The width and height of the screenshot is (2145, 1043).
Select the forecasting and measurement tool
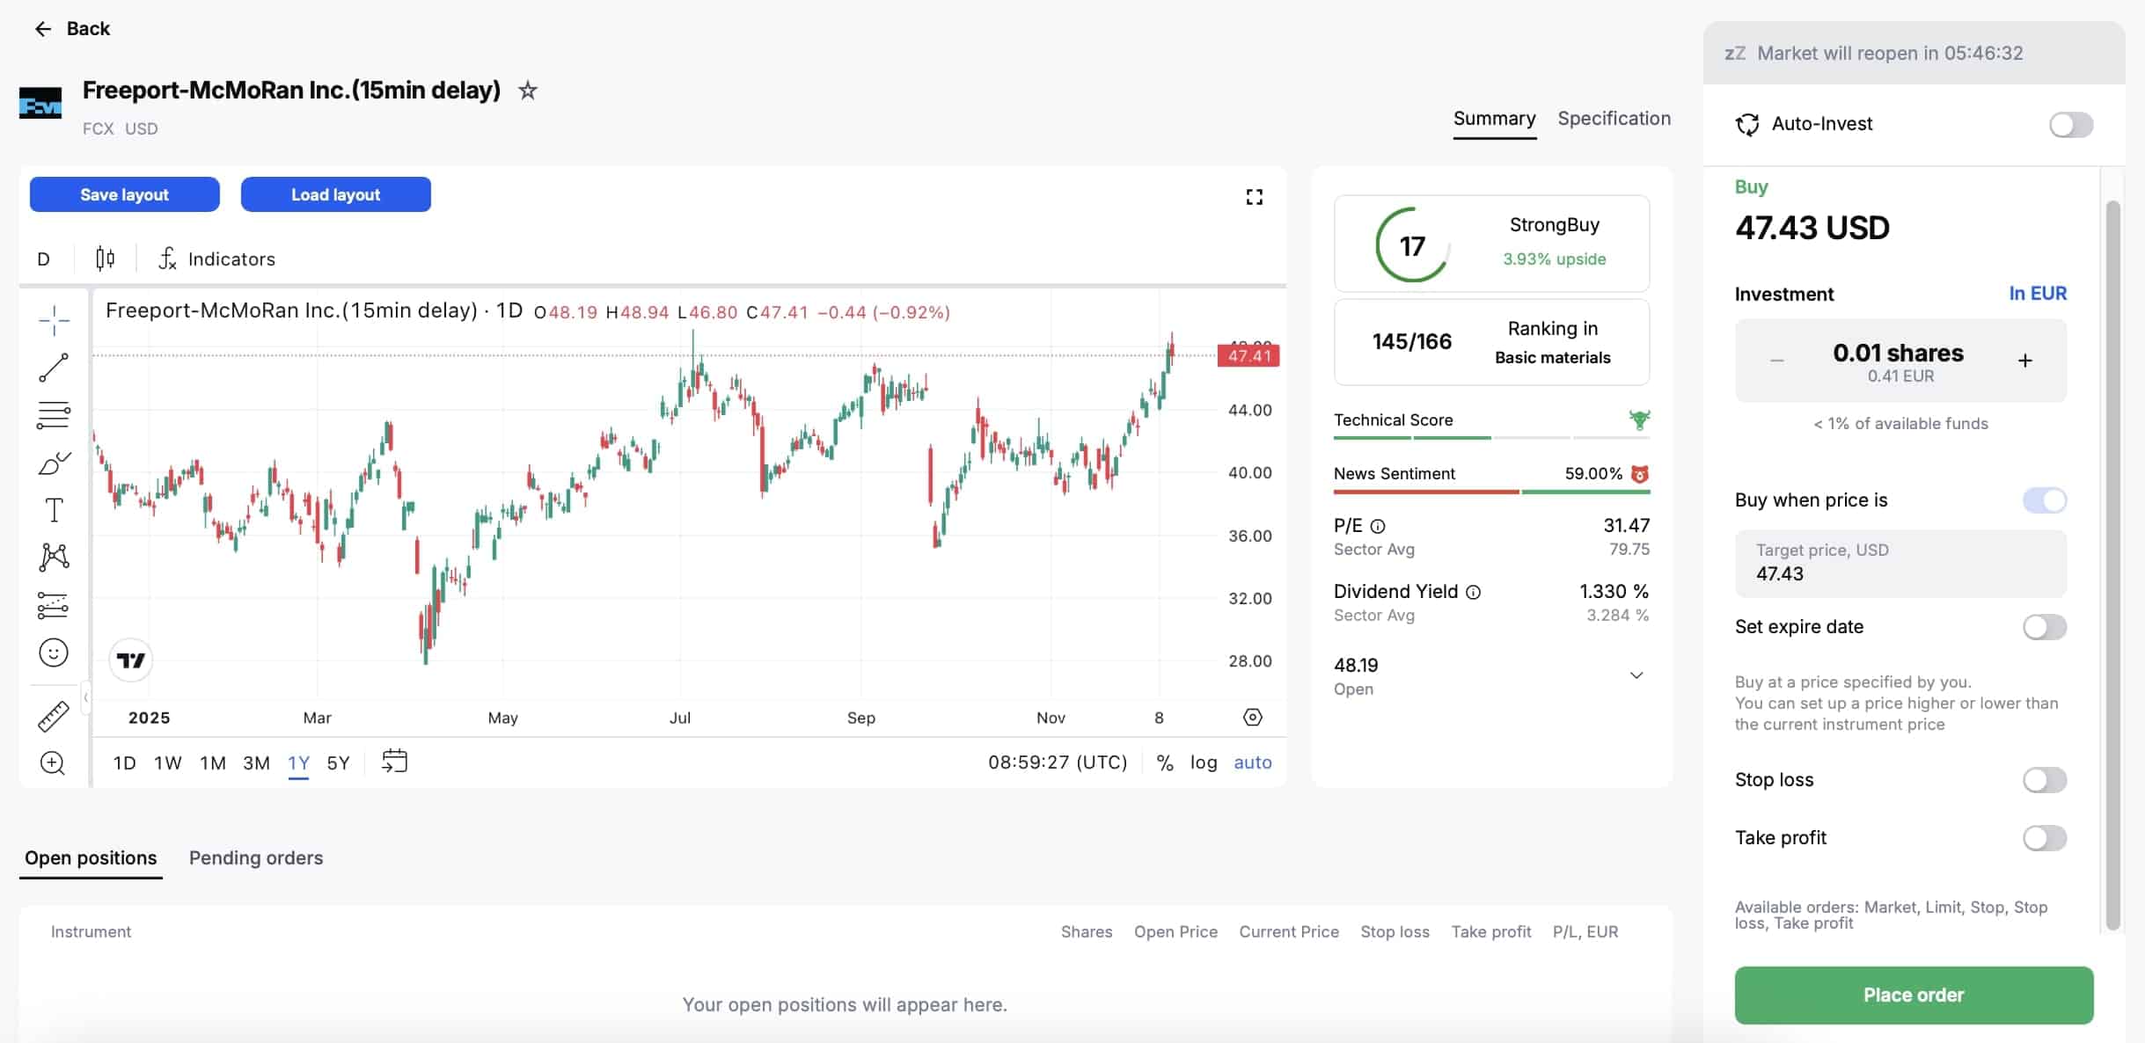pos(54,605)
